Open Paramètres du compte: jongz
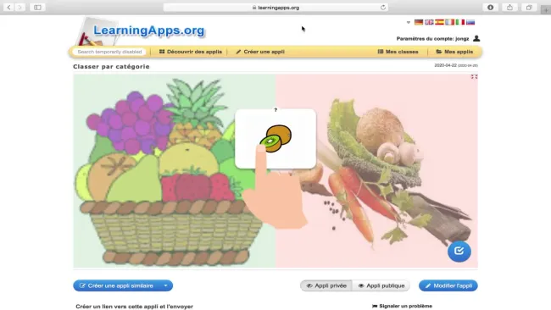The height and width of the screenshot is (310, 551). point(432,39)
